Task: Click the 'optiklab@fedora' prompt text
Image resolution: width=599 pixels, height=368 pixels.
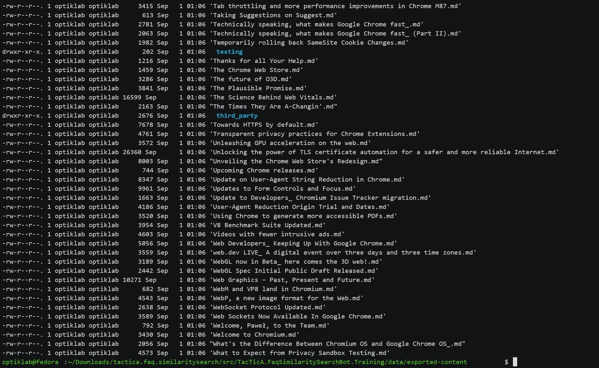Action: [30, 362]
